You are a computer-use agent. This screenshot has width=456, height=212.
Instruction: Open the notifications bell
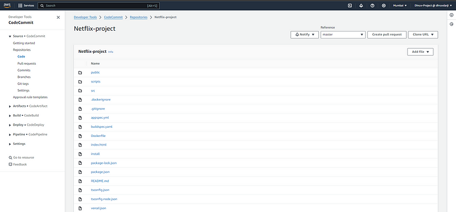361,6
